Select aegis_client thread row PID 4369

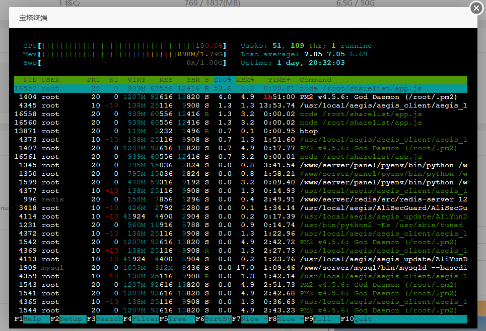coord(241,251)
